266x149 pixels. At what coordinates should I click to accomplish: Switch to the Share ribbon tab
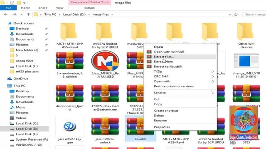point(43,8)
